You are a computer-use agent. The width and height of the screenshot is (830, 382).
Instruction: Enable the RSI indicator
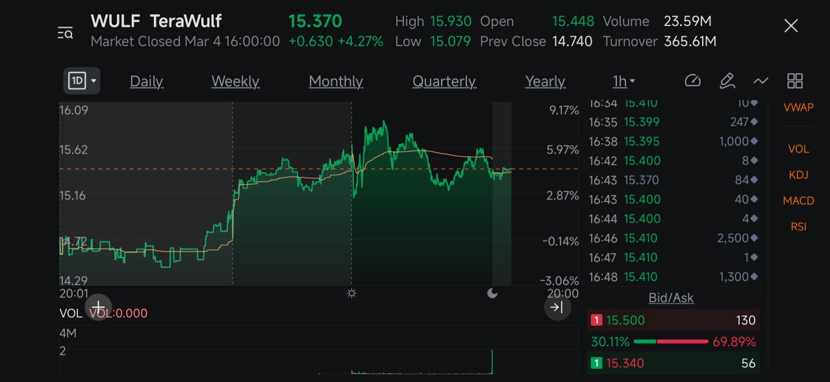(x=798, y=227)
